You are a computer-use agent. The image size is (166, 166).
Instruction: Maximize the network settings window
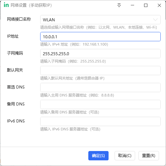point(146,5)
